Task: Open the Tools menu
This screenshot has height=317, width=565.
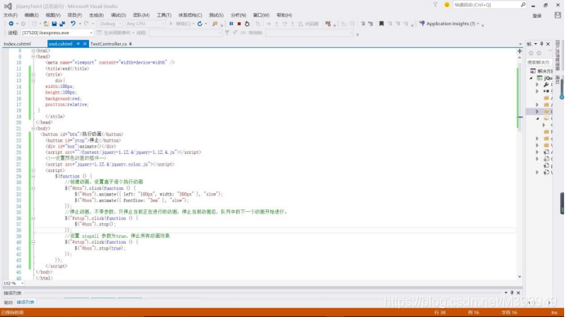Action: click(x=164, y=15)
